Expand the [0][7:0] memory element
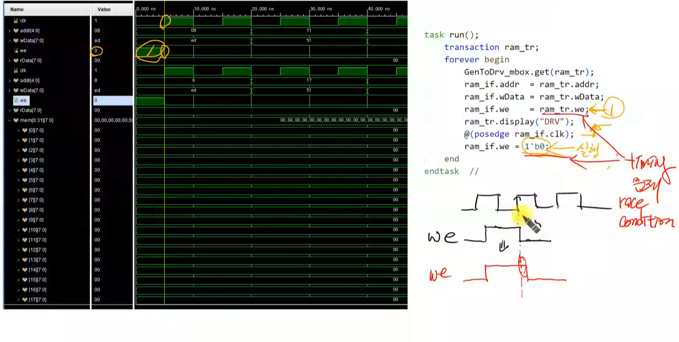Image resolution: width=679 pixels, height=342 pixels. [19, 130]
